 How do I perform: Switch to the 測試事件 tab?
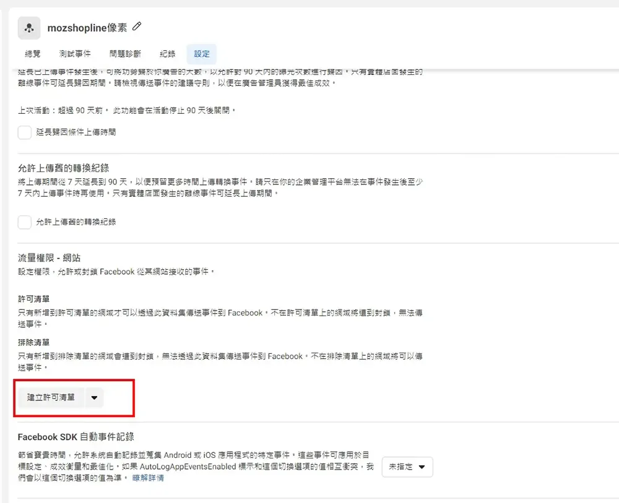point(75,54)
